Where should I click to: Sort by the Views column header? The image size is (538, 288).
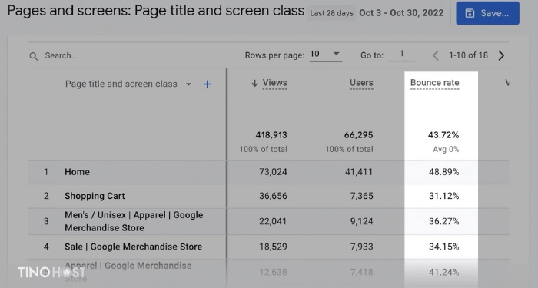click(274, 83)
